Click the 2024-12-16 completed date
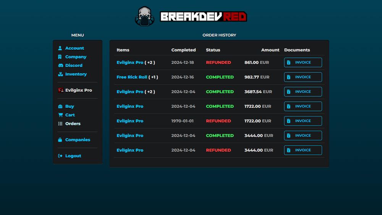This screenshot has width=382, height=215. pos(183,77)
